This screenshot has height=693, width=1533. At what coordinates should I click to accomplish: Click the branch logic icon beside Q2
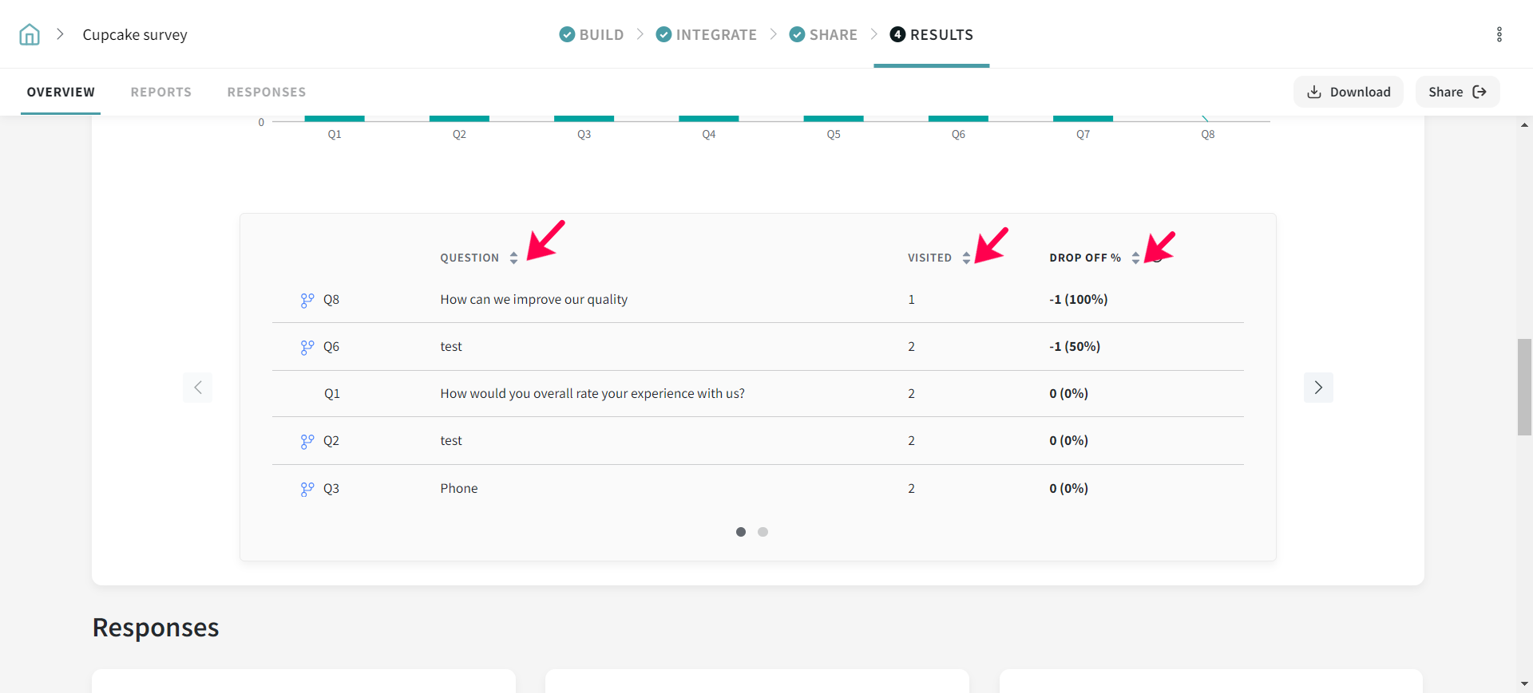click(x=307, y=441)
